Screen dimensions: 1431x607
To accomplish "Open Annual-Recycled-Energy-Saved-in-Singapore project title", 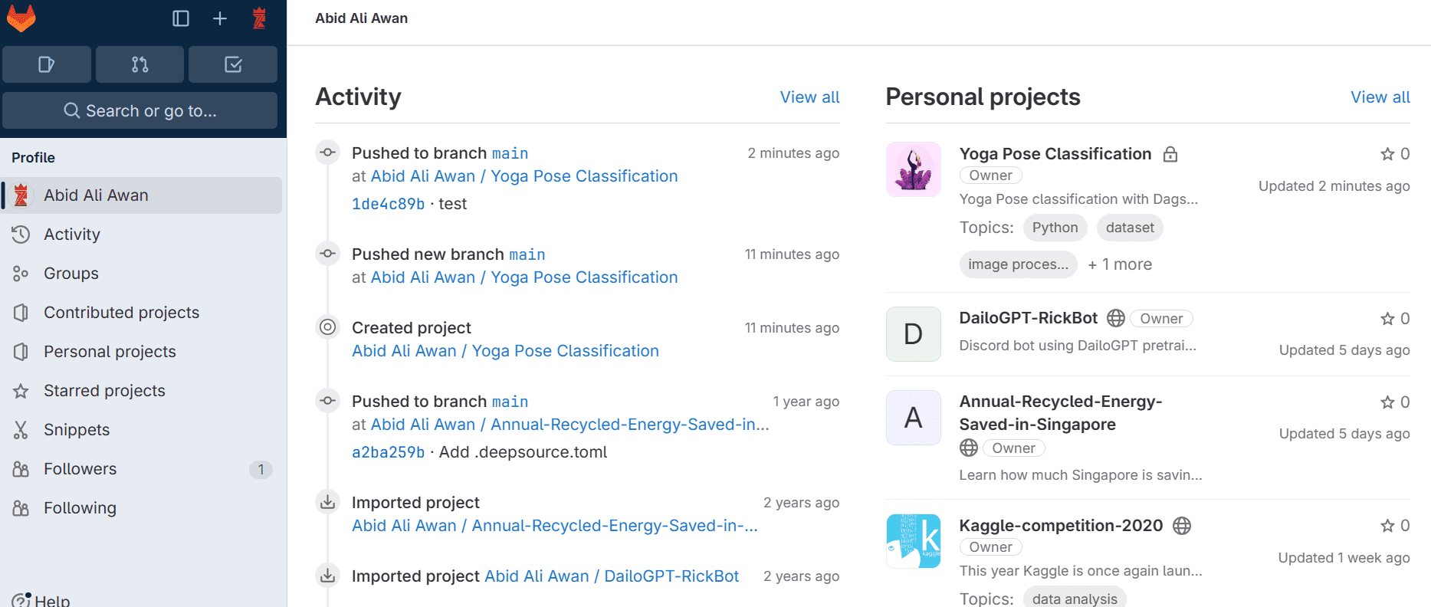I will [x=1060, y=413].
